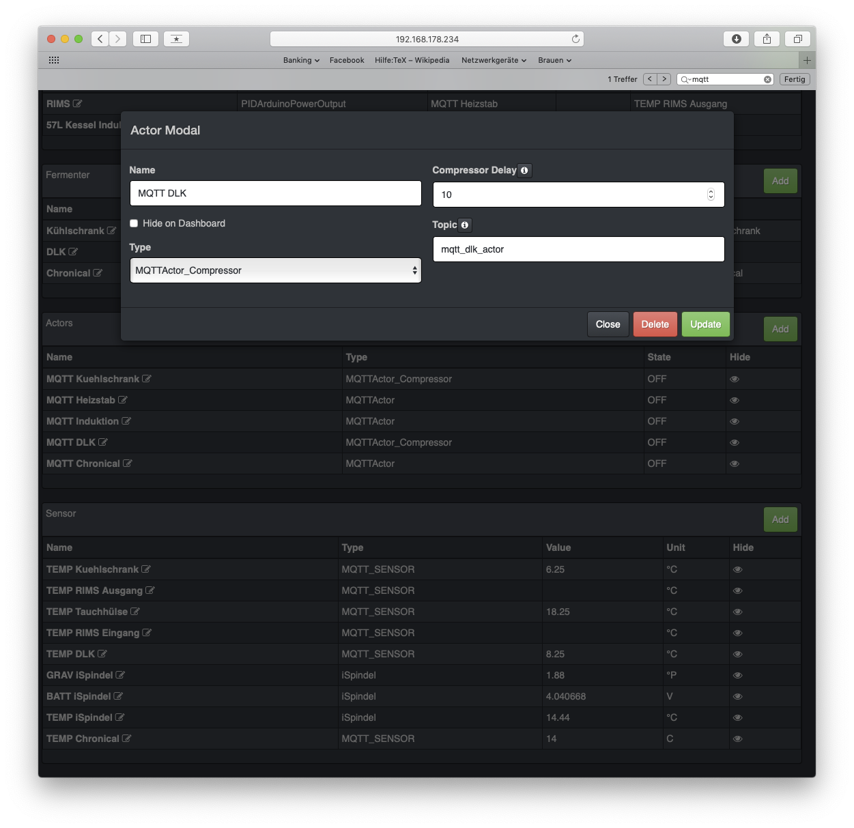
Task: Click the green Update button
Action: 705,324
